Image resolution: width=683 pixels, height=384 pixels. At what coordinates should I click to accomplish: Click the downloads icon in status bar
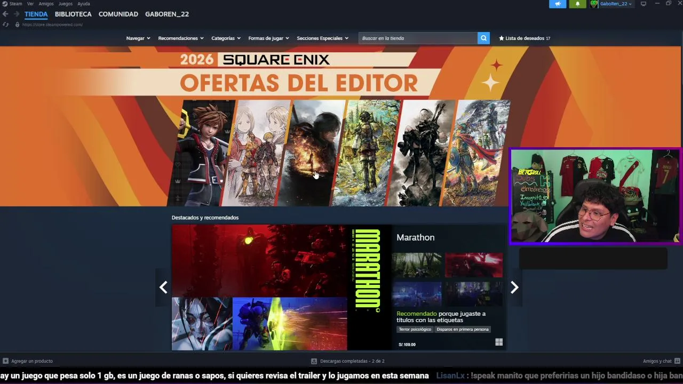click(314, 361)
